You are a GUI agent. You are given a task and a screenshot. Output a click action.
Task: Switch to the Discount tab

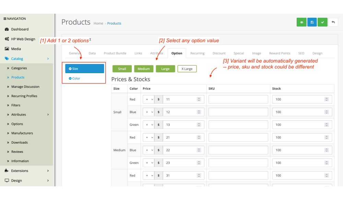tap(219, 53)
